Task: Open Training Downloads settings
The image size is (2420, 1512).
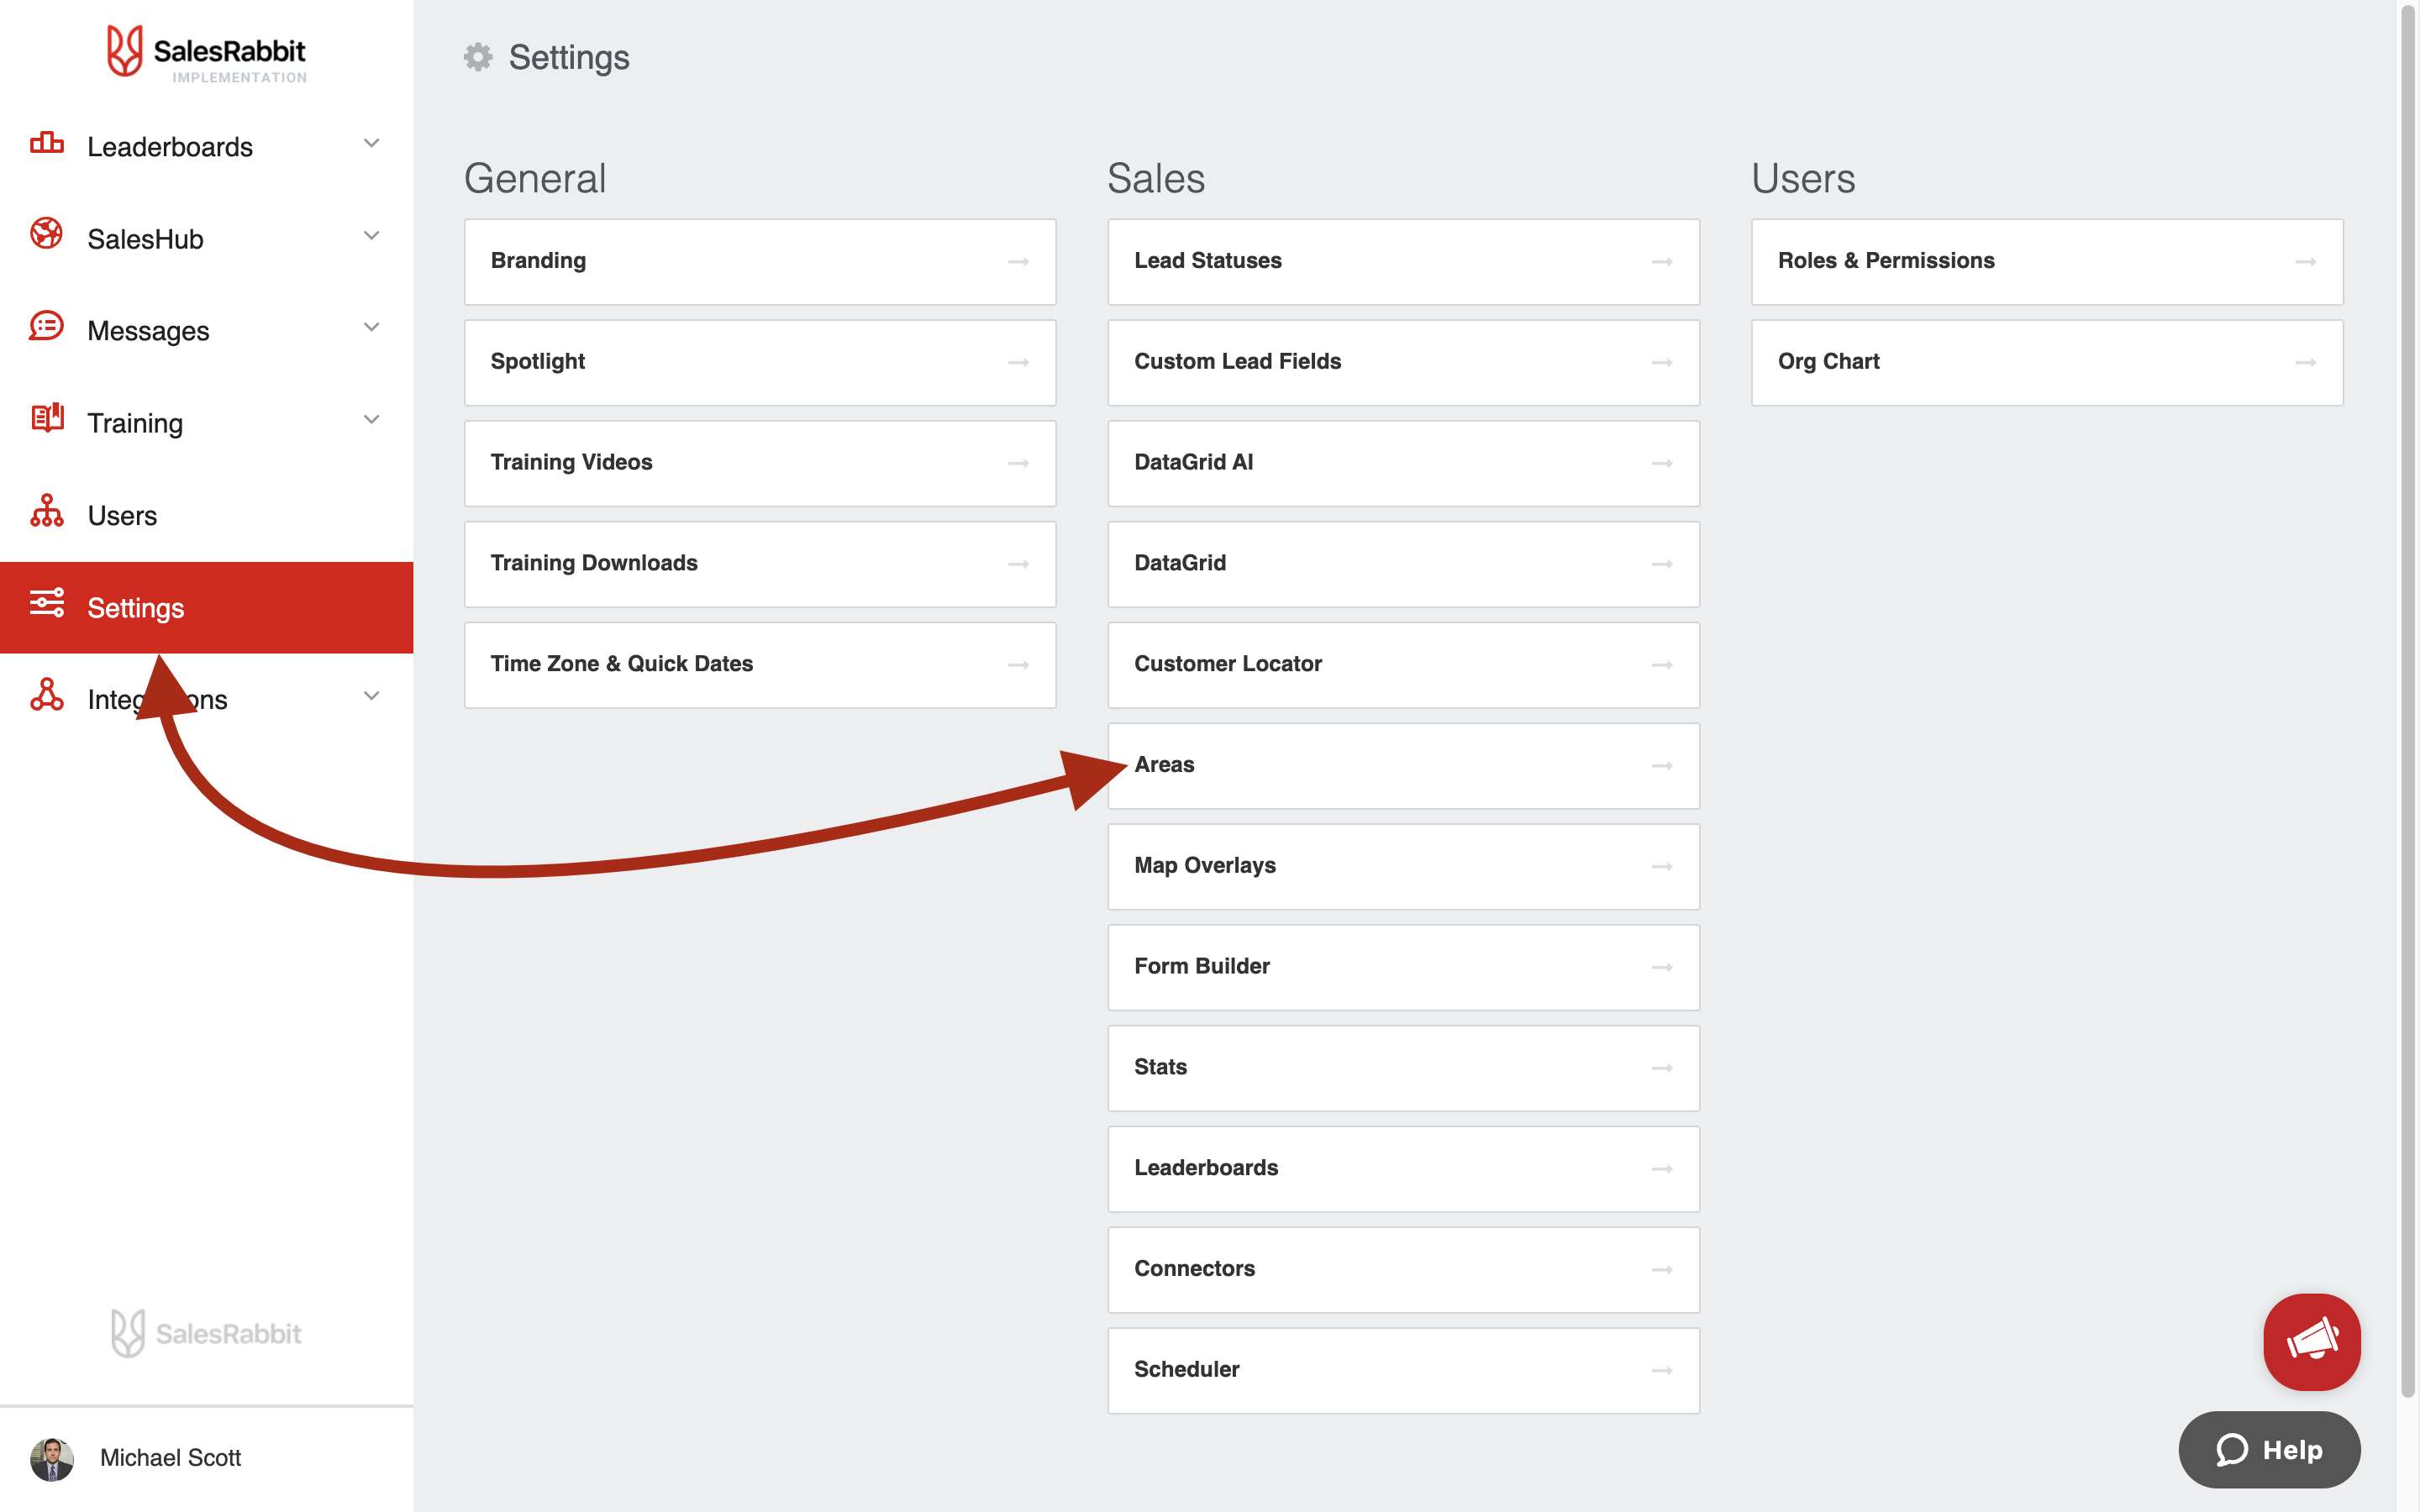Action: click(x=760, y=564)
